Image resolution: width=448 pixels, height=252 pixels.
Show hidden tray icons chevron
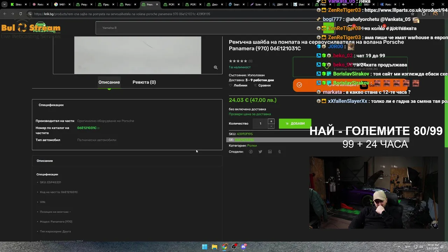(x=399, y=247)
